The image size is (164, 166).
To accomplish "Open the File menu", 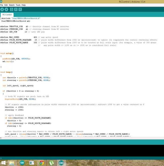I will (x=2, y=5).
